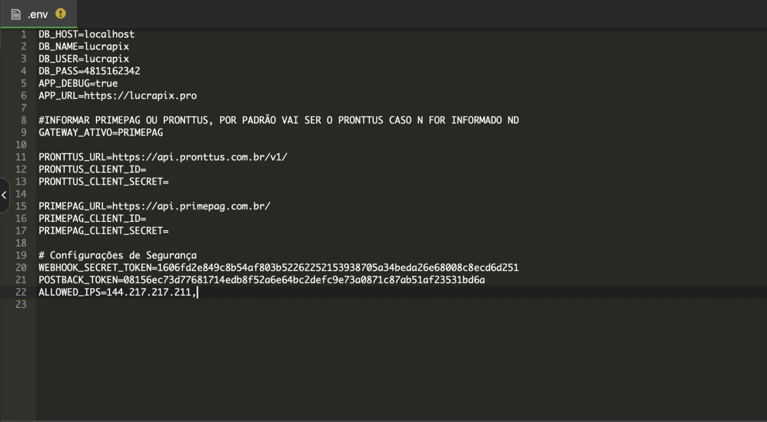
Task: Click the https://api.primepag.com.br/ URL text
Action: [x=191, y=206]
